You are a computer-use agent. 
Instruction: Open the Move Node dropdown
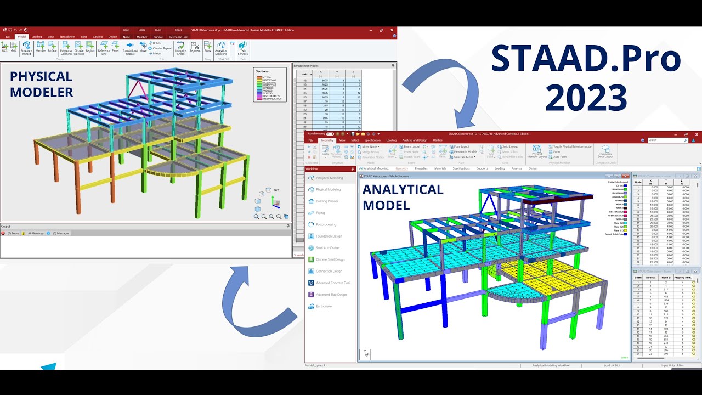[x=369, y=146]
